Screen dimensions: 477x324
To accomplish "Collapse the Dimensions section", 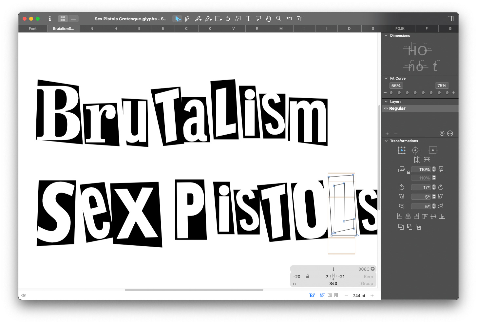I will click(386, 35).
